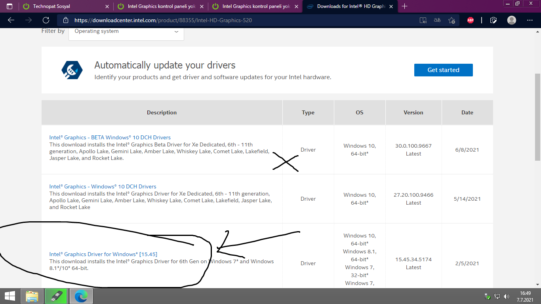Viewport: 541px width, 304px height.
Task: Click the date 6/8/2021 cell
Action: coord(467,150)
